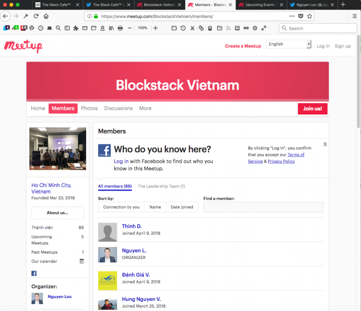This screenshot has width=361, height=311.
Task: Click Create a Meetup link
Action: [x=243, y=46]
